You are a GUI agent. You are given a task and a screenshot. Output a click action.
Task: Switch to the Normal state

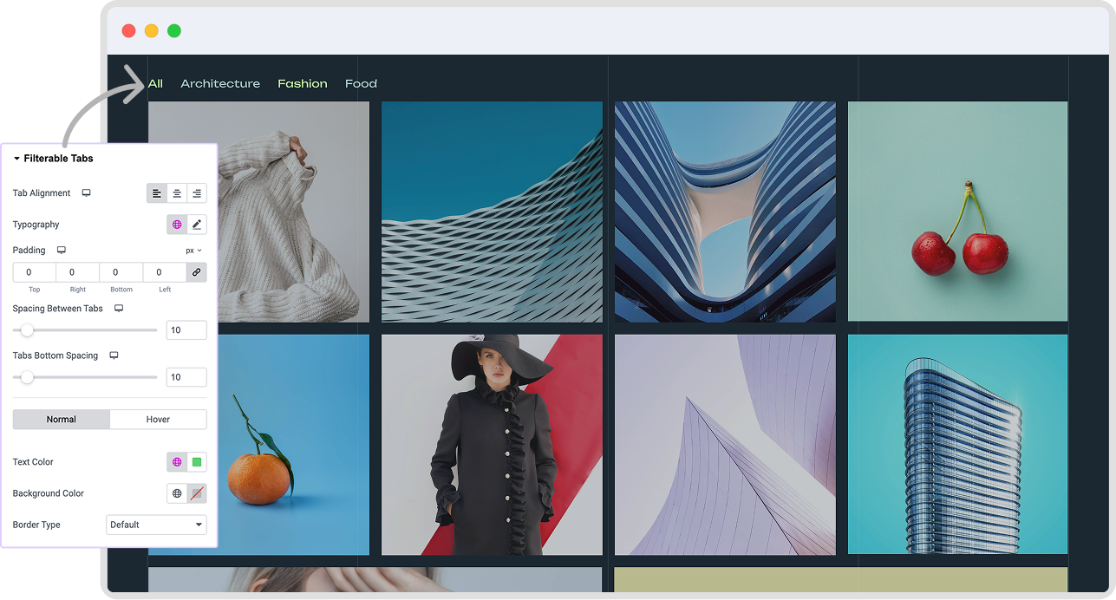click(x=62, y=420)
